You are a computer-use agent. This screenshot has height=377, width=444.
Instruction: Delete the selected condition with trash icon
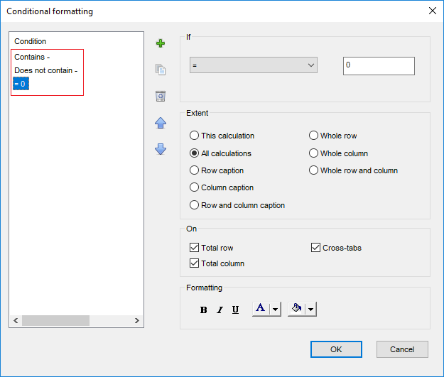coord(161,96)
